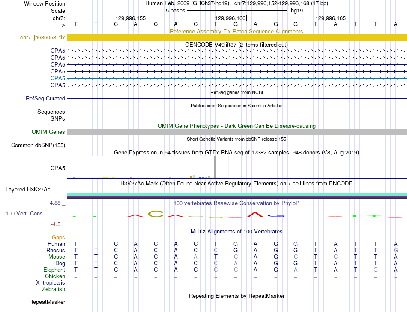The image size is (407, 312).
Task: Select the Mouse alignment row label
Action: (57, 257)
